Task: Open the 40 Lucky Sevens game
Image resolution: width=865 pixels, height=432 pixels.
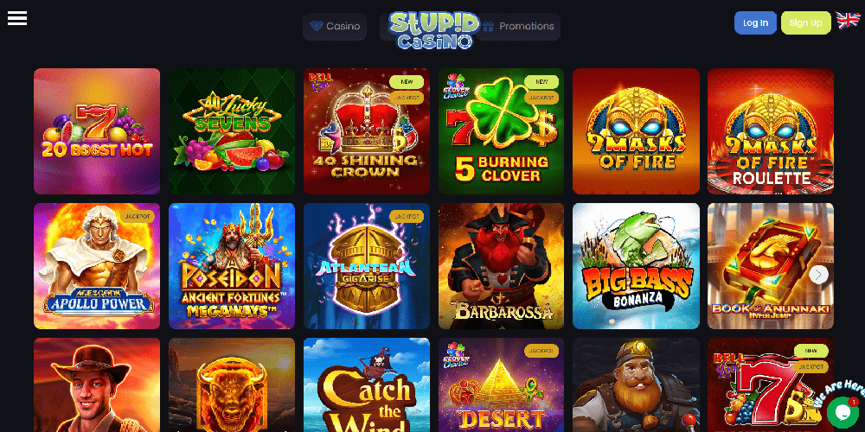Action: tap(232, 131)
